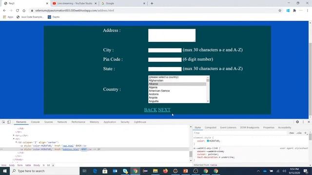Click into the Address text area

pyautogui.click(x=172, y=35)
